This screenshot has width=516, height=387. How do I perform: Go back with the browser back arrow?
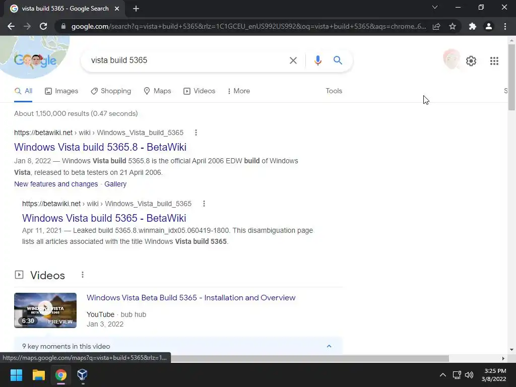click(x=11, y=26)
